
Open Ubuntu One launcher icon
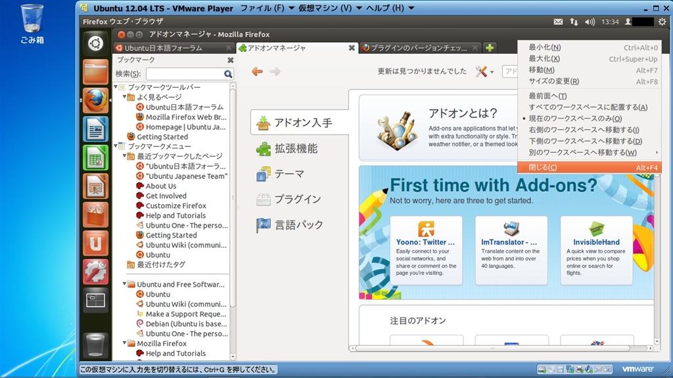pyautogui.click(x=95, y=243)
